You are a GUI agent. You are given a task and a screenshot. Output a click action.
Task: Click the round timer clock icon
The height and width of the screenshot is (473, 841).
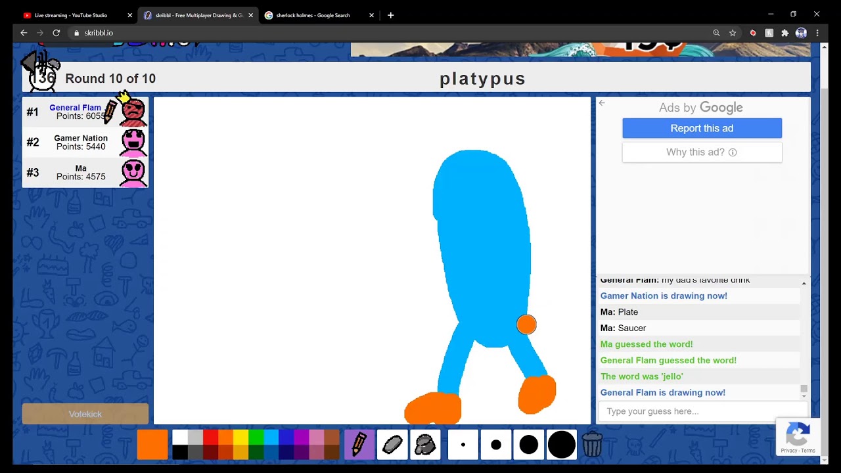[x=43, y=79]
